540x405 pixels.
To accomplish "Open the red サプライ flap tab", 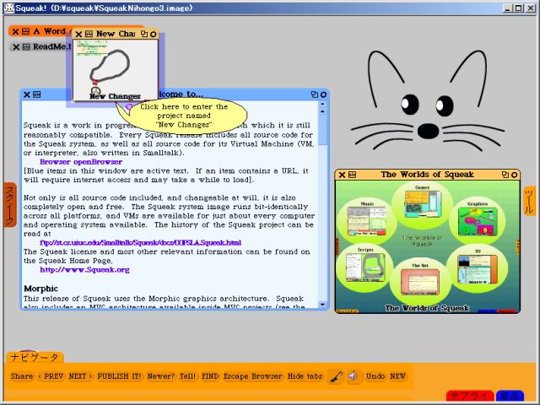I will (470, 396).
